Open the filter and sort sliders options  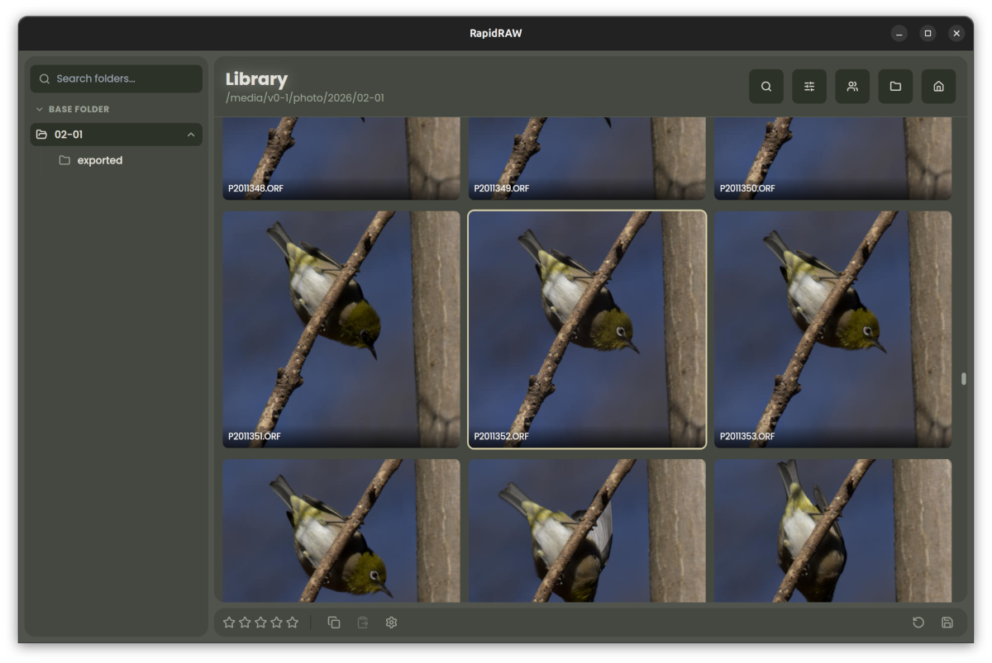pos(809,87)
